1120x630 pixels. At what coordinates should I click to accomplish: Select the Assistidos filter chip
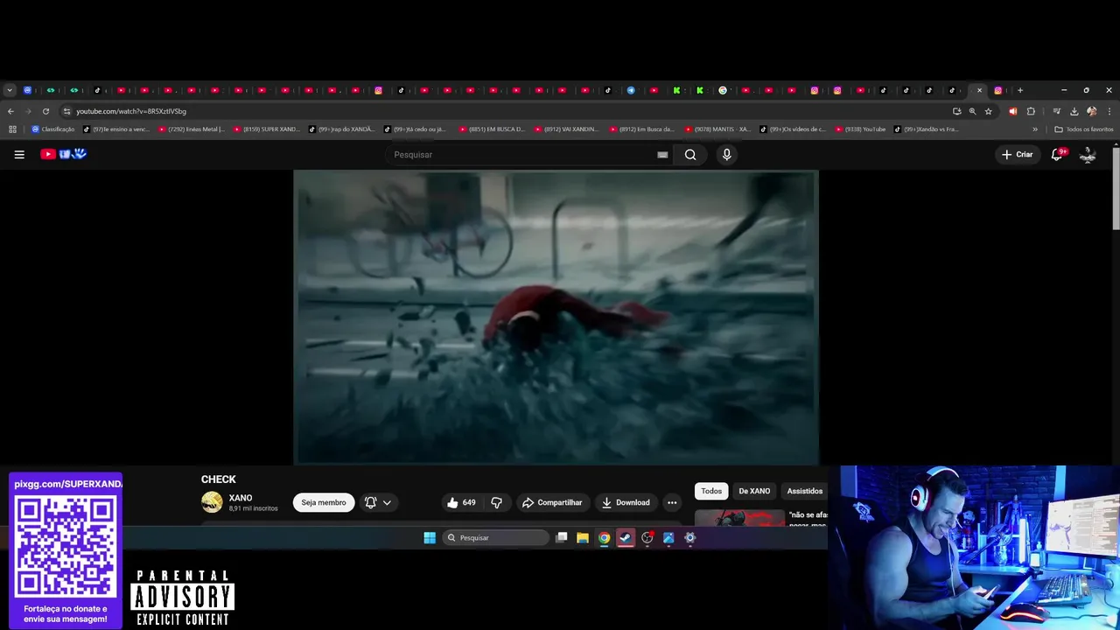(x=804, y=491)
